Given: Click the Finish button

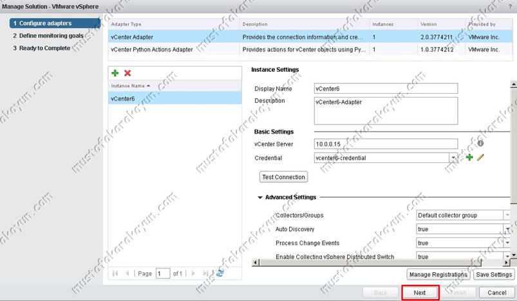Looking at the screenshot, I should click(x=458, y=293).
